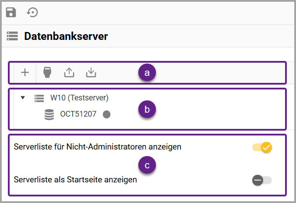Click the import download icon
The height and width of the screenshot is (203, 296).
[x=91, y=72]
